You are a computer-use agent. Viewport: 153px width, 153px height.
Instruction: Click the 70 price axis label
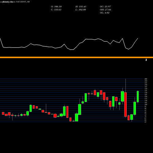(145, 116)
